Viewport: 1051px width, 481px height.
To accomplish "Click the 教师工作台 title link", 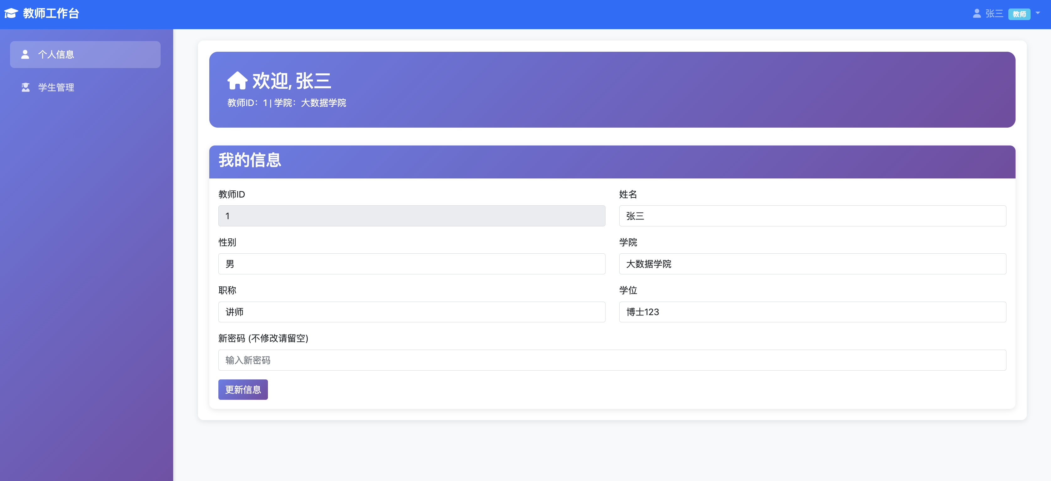I will pyautogui.click(x=51, y=13).
